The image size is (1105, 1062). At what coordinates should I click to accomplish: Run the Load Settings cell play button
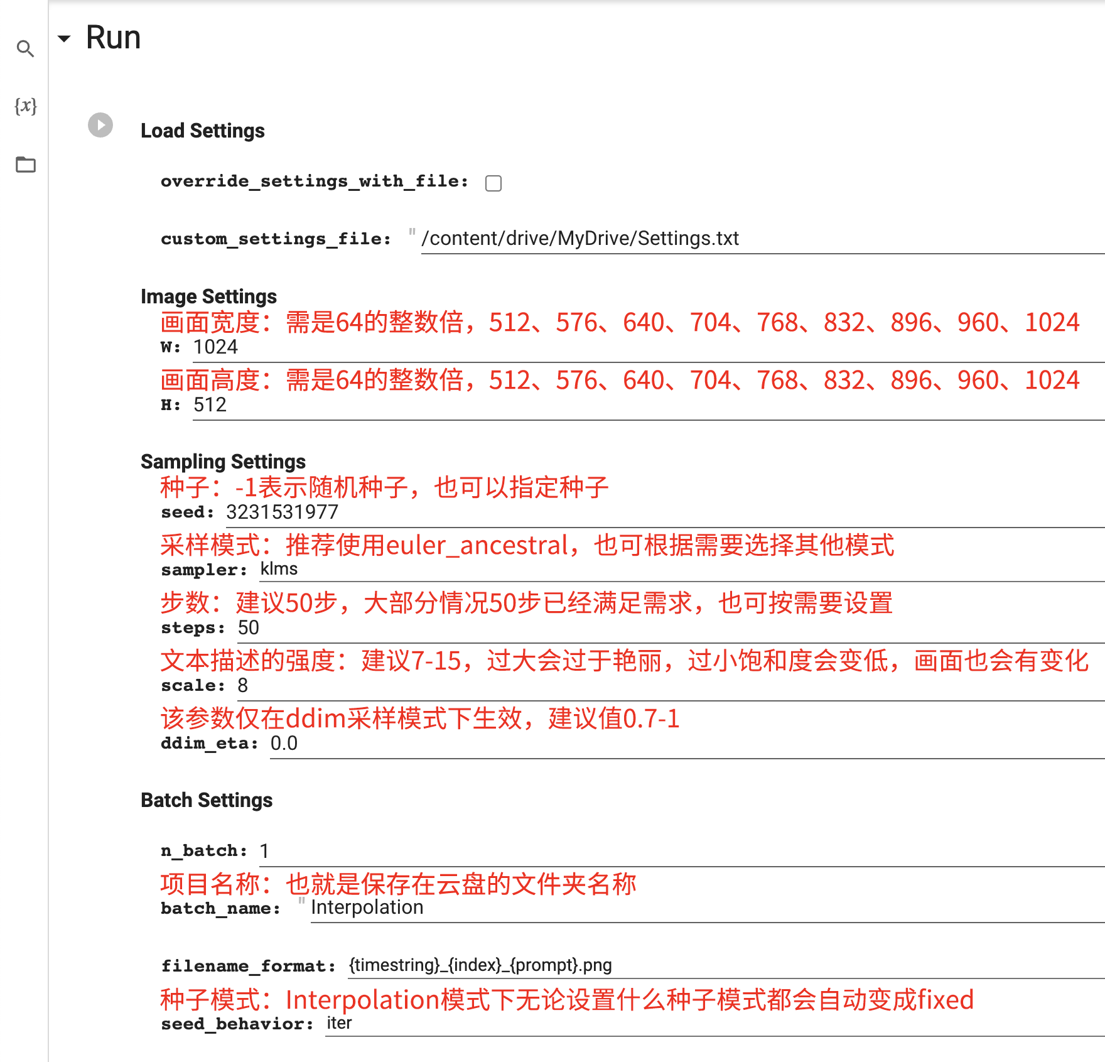click(100, 125)
